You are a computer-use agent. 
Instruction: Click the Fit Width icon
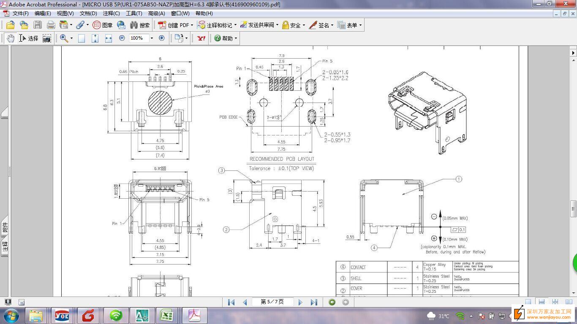(x=109, y=38)
